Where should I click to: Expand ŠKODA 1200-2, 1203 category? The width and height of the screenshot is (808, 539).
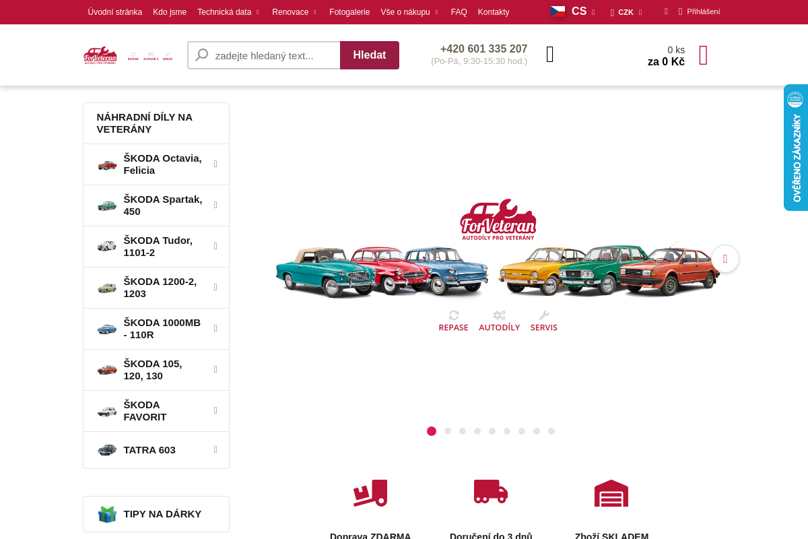pyautogui.click(x=215, y=287)
